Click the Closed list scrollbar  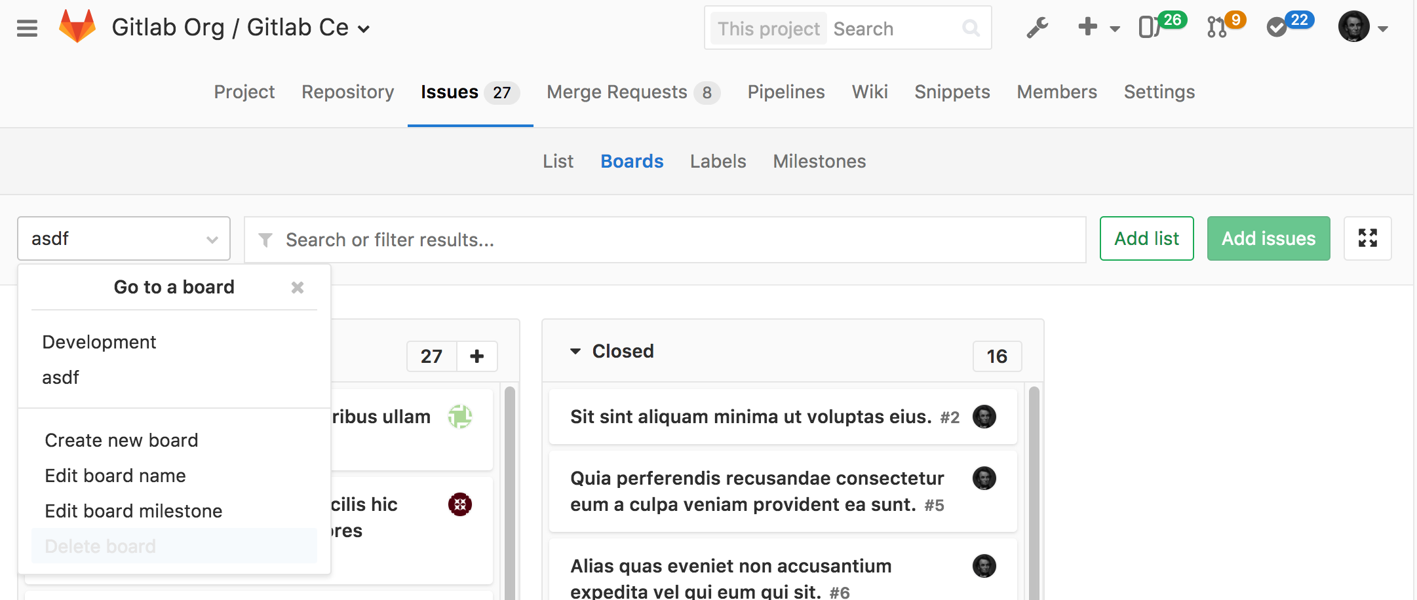[x=1034, y=493]
